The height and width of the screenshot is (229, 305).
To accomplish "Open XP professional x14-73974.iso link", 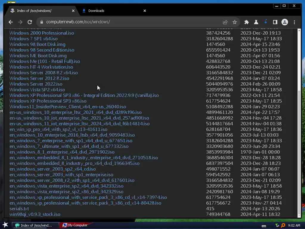I will click(88, 197).
